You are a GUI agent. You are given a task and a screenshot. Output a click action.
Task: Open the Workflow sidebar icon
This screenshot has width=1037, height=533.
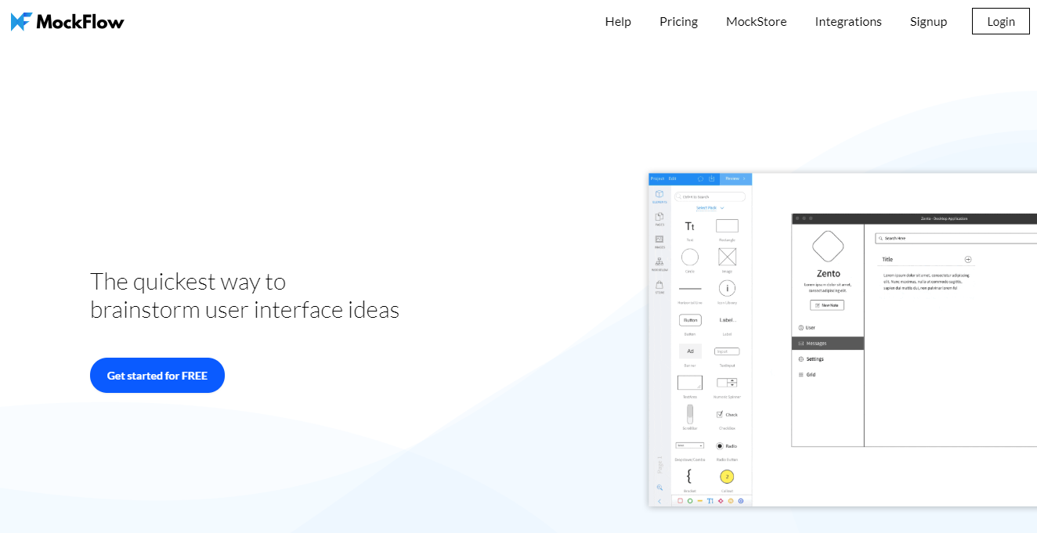pos(659,264)
